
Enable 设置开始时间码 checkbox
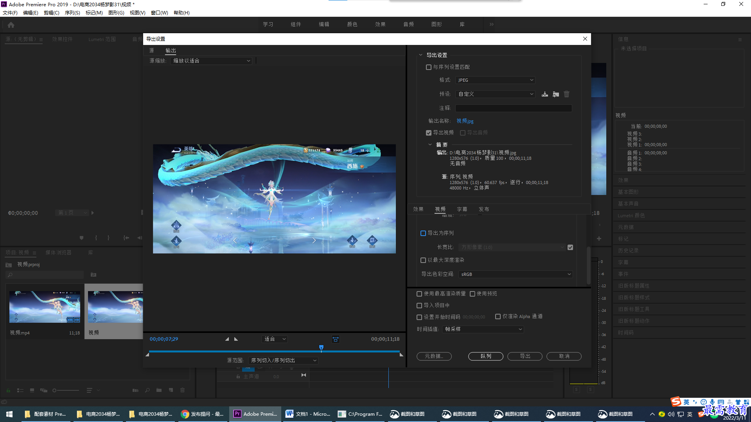[x=419, y=317]
